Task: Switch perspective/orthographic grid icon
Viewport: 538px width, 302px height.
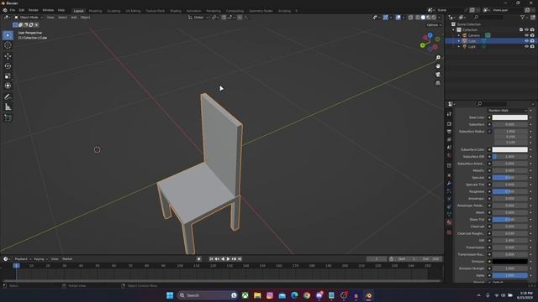Action: (438, 83)
